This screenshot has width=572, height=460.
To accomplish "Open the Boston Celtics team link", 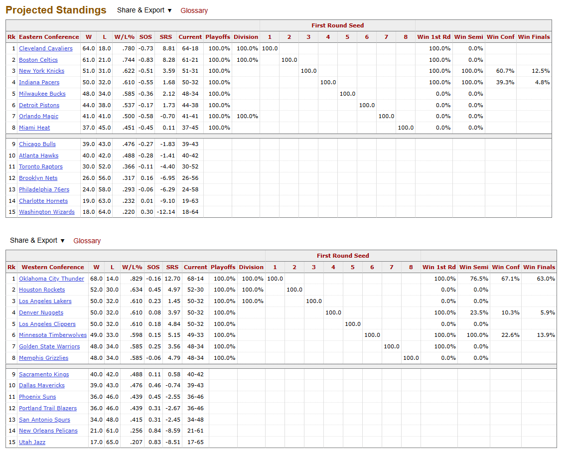I will point(38,60).
